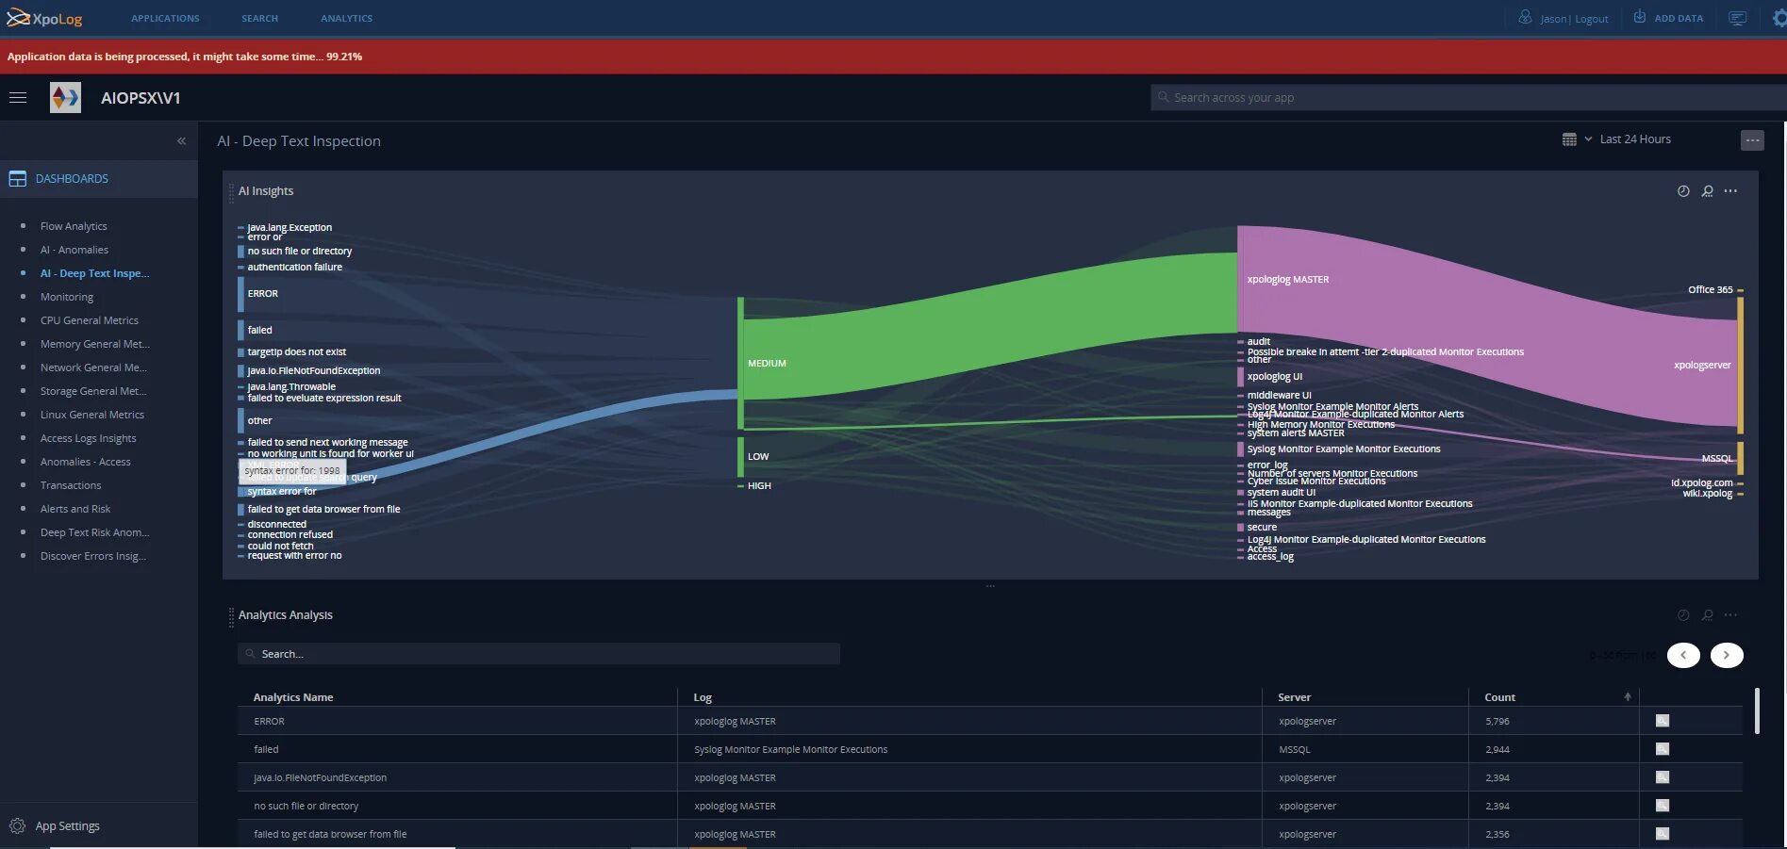This screenshot has width=1787, height=849.
Task: Open Access Logs Insights dashboard
Action: pyautogui.click(x=89, y=438)
